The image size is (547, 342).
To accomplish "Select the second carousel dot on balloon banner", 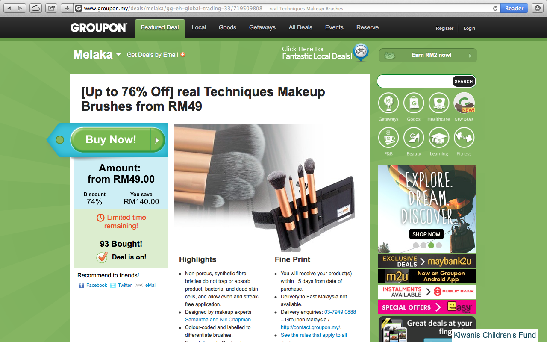I will point(423,245).
